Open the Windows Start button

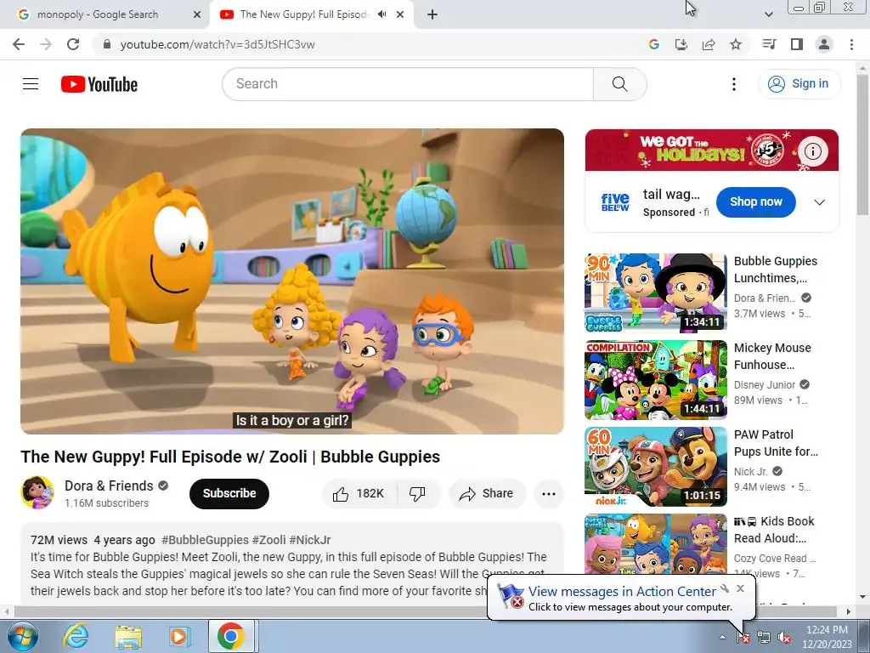[x=22, y=636]
